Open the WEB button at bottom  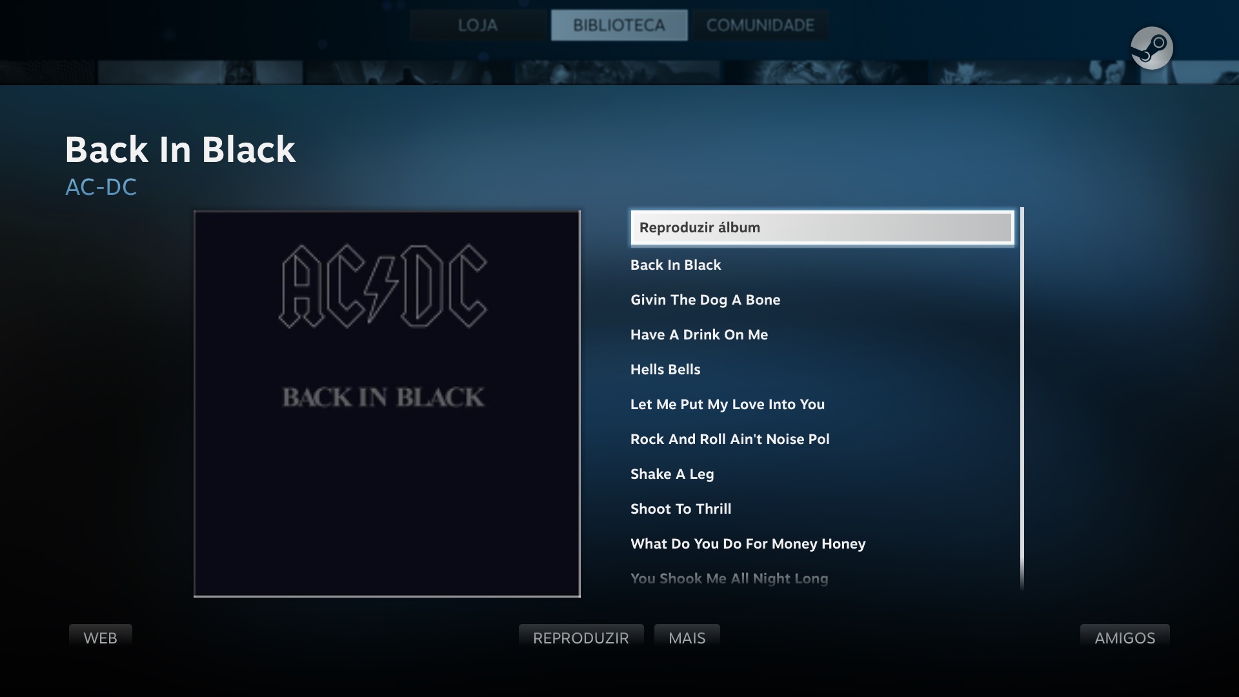pos(101,638)
